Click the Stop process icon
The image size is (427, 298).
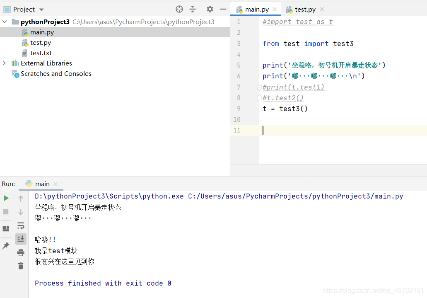tap(6, 212)
